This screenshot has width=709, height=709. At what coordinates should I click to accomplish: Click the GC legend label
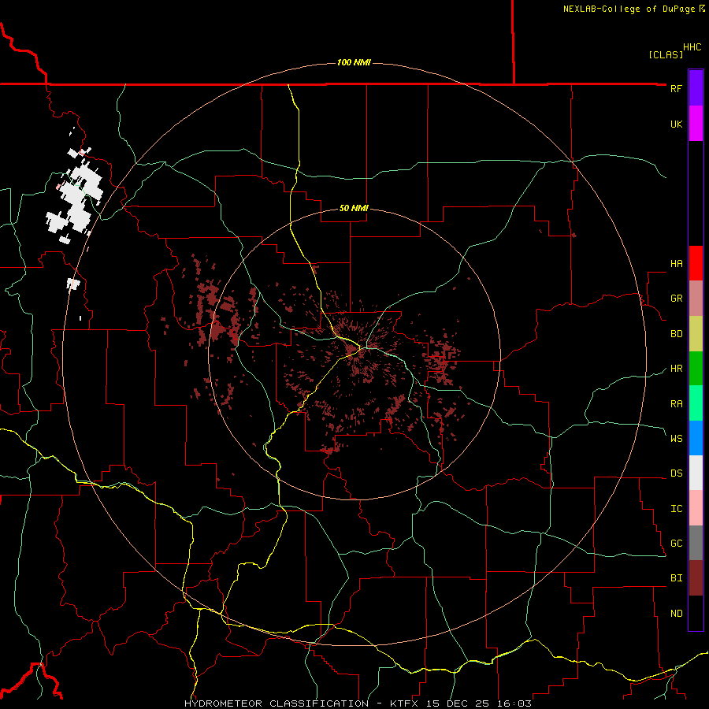[676, 543]
